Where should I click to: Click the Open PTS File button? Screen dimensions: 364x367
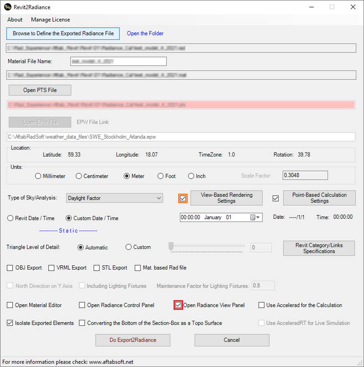coord(40,90)
